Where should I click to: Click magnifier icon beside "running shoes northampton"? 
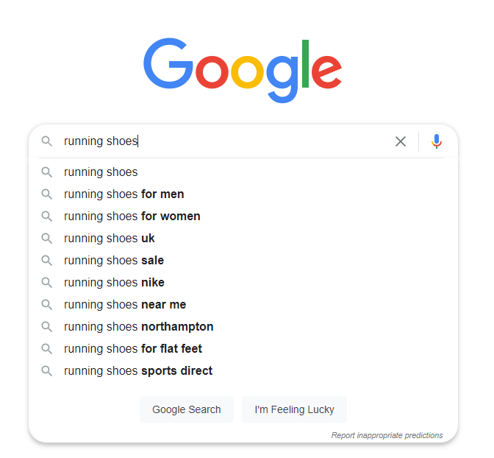pos(47,327)
